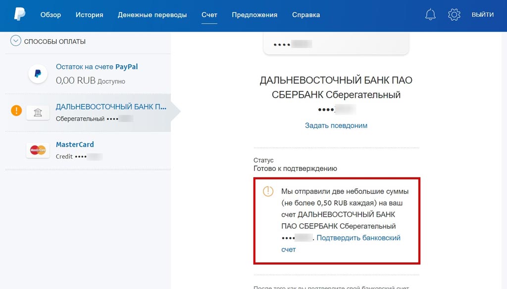Click the ДАЛЬНЕВОСТОЧНЫЙ БАНК ПАО СБЕРБАНК heading

tap(336, 87)
